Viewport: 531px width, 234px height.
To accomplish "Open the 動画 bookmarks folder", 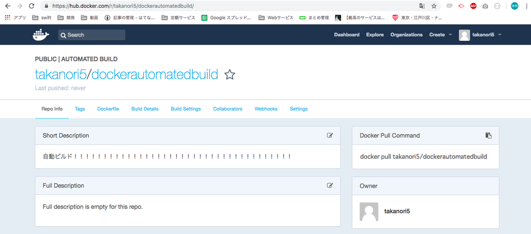I will pyautogui.click(x=90, y=18).
